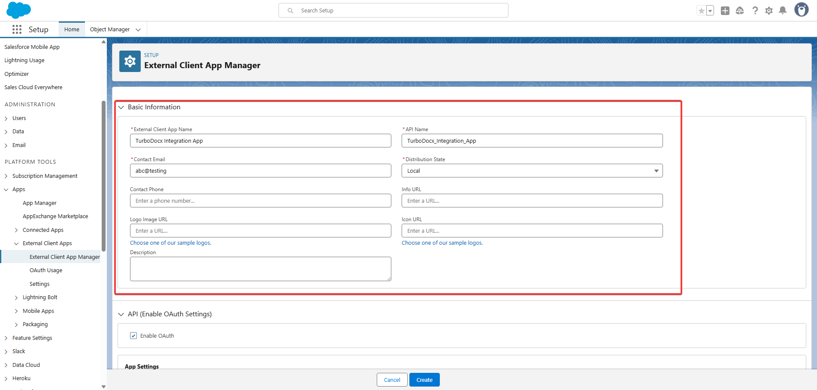Viewport: 817px width, 390px height.
Task: Open Lightning Usage in sidebar
Action: point(24,60)
